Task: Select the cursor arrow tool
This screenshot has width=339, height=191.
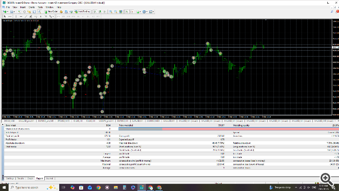Action: pyautogui.click(x=5, y=16)
